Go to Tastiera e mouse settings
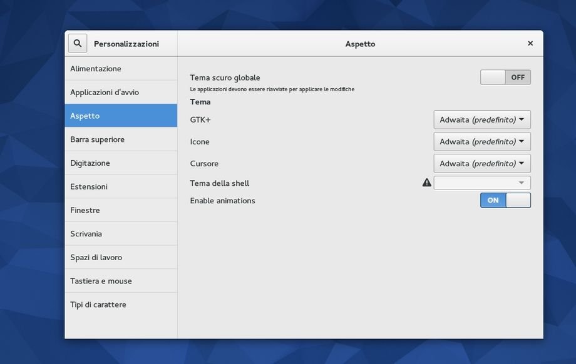 121,281
